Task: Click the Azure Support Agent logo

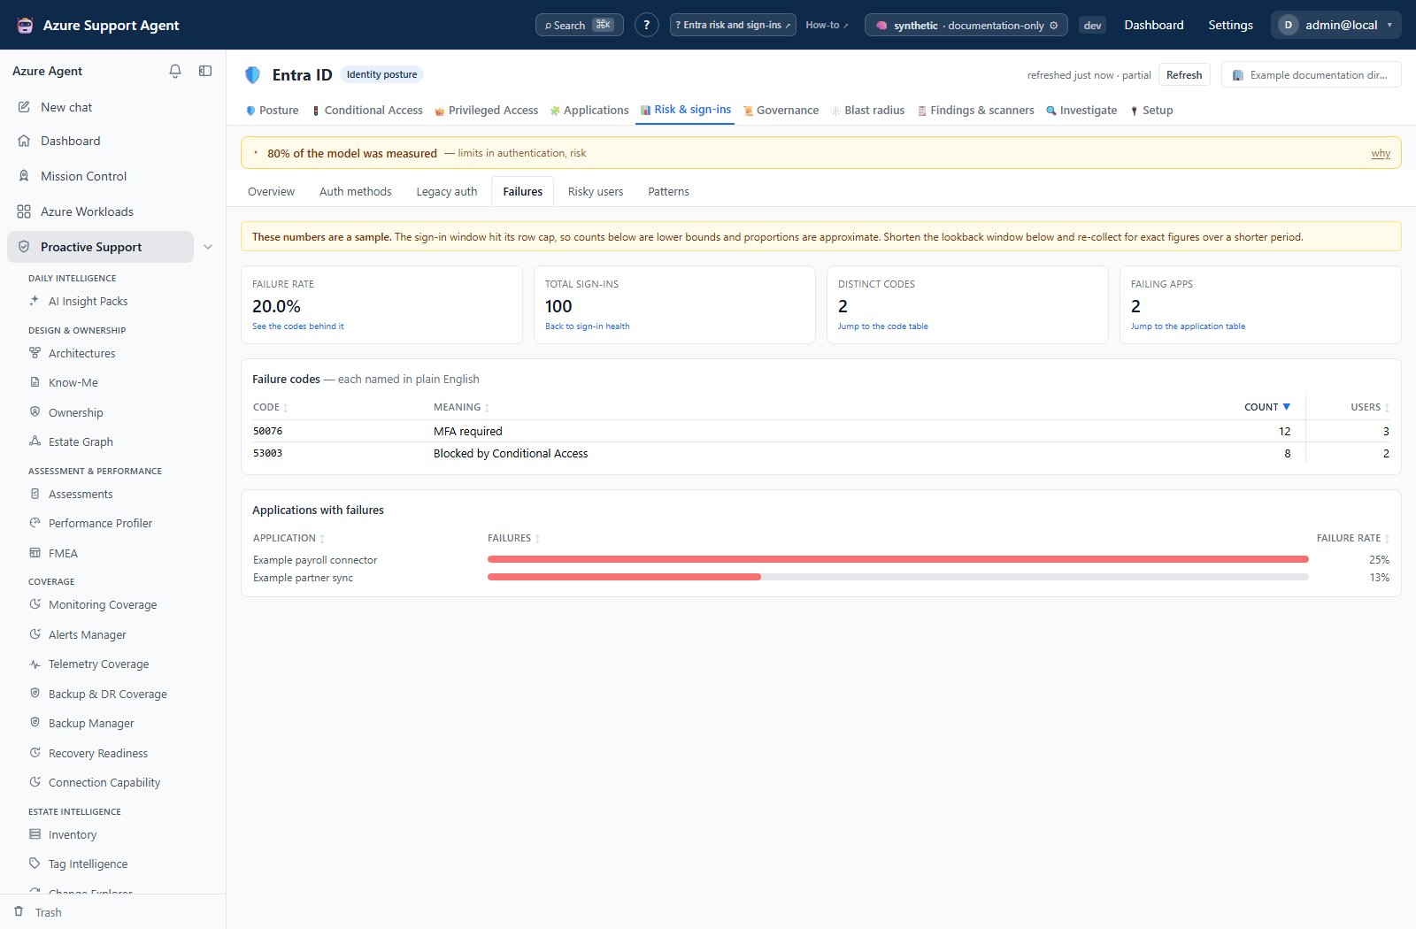Action: point(26,25)
